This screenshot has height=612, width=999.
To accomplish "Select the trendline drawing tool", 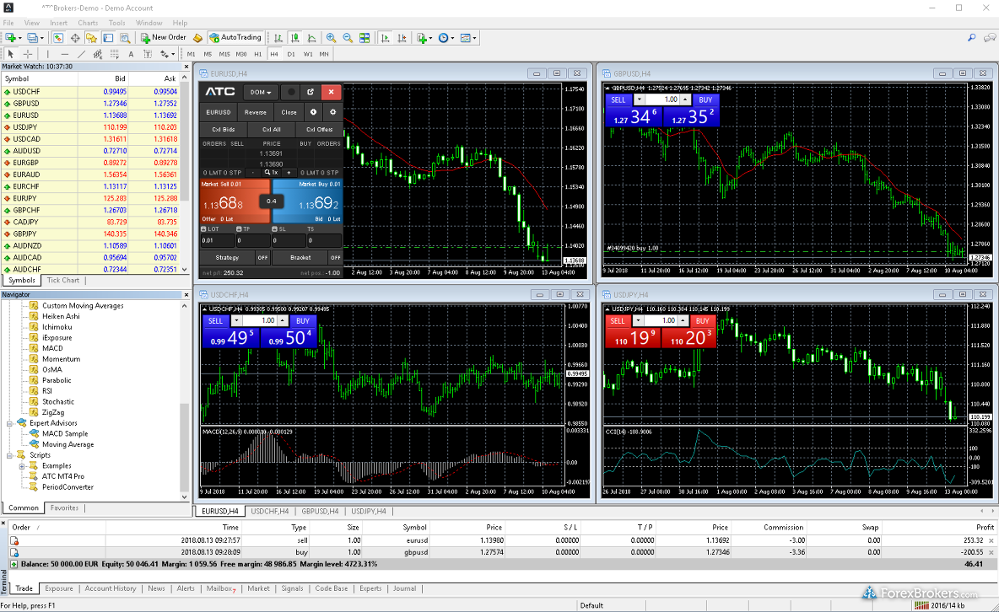I will coord(82,54).
